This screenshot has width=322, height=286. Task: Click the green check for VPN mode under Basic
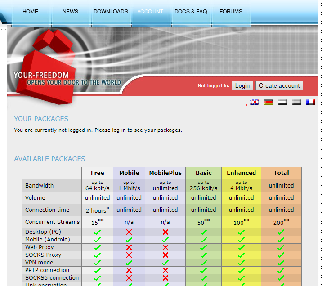[x=203, y=262]
